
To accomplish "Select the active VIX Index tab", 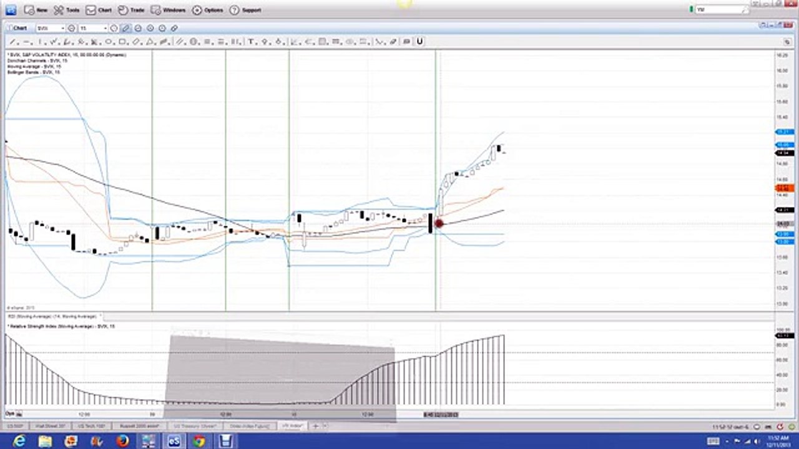I will coord(292,426).
